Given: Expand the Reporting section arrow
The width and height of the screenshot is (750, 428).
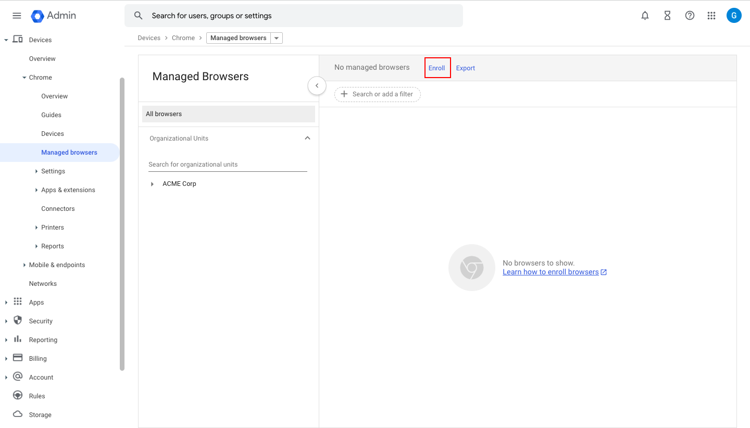Looking at the screenshot, I should 6,340.
